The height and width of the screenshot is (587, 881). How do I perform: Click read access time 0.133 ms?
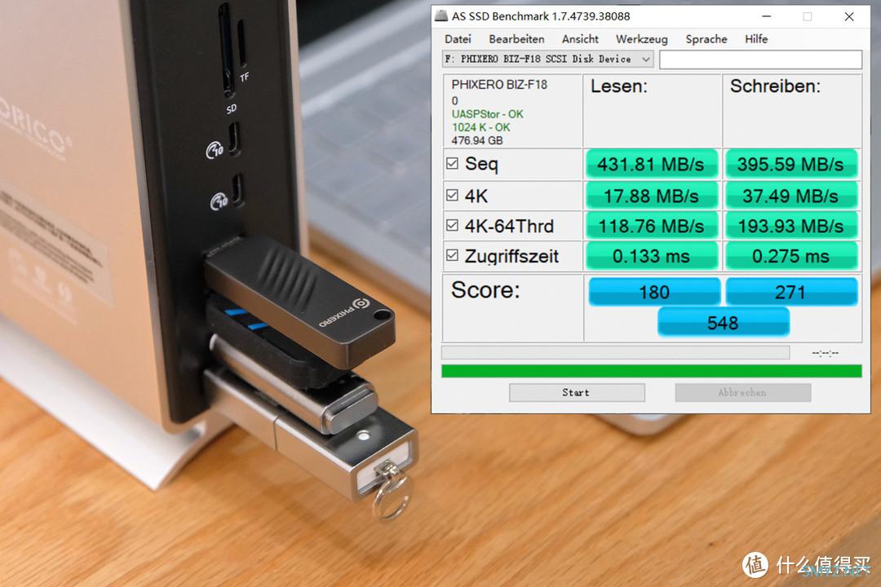pyautogui.click(x=651, y=256)
